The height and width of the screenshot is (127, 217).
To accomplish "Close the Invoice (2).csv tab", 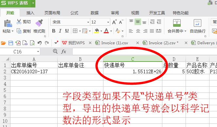I will (186, 43).
